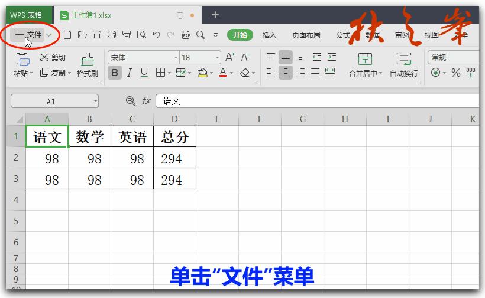Click 合并居中 merge and center

click(x=366, y=65)
